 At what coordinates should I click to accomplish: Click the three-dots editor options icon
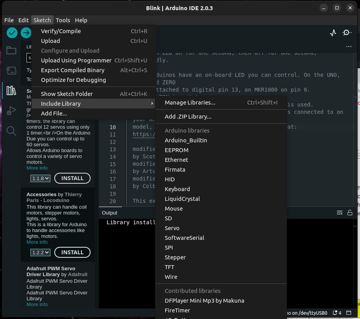pos(349,46)
